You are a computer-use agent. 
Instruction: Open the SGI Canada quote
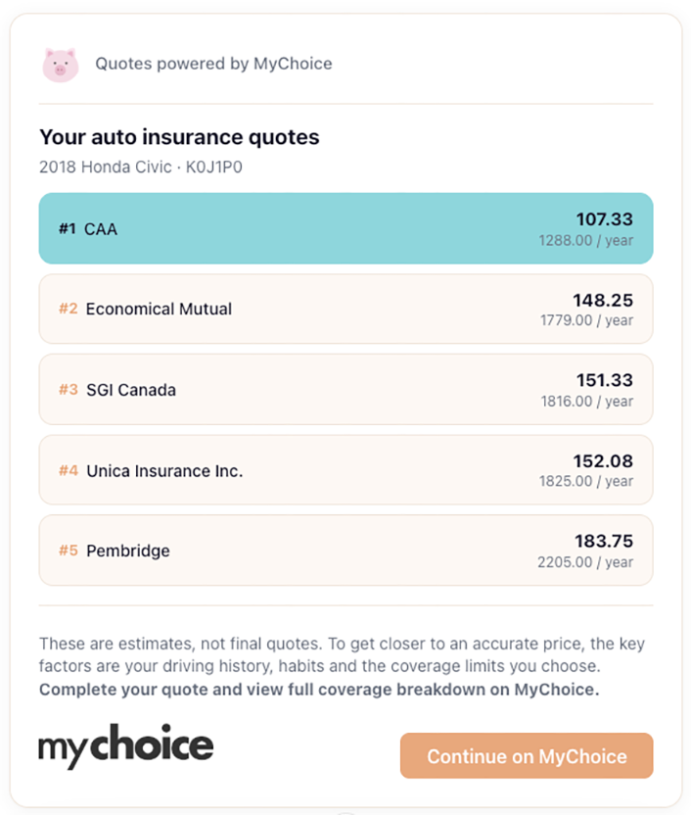coord(345,390)
